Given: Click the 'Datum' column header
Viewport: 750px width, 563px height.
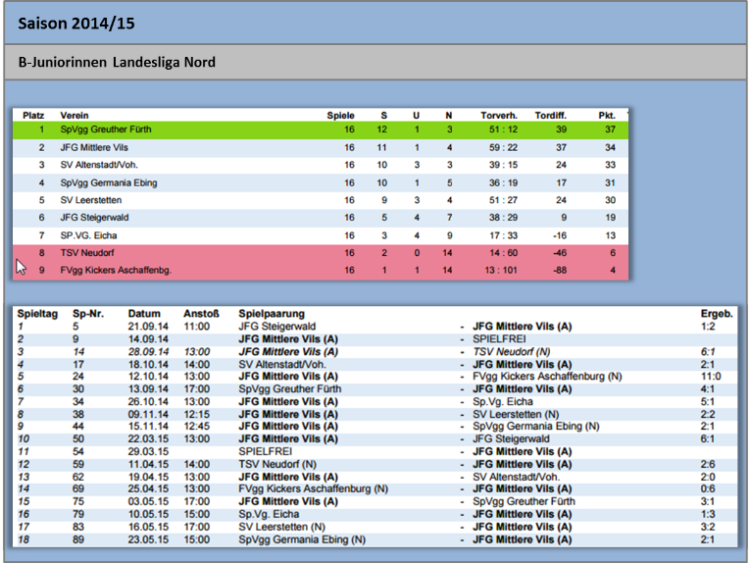Looking at the screenshot, I should pos(144,314).
